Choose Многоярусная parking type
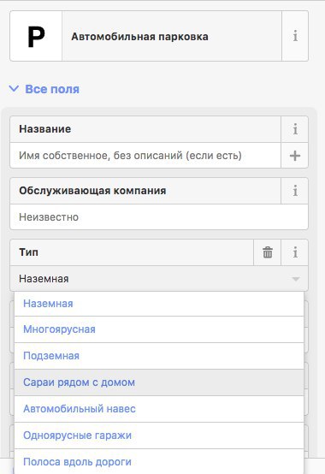 coord(159,329)
